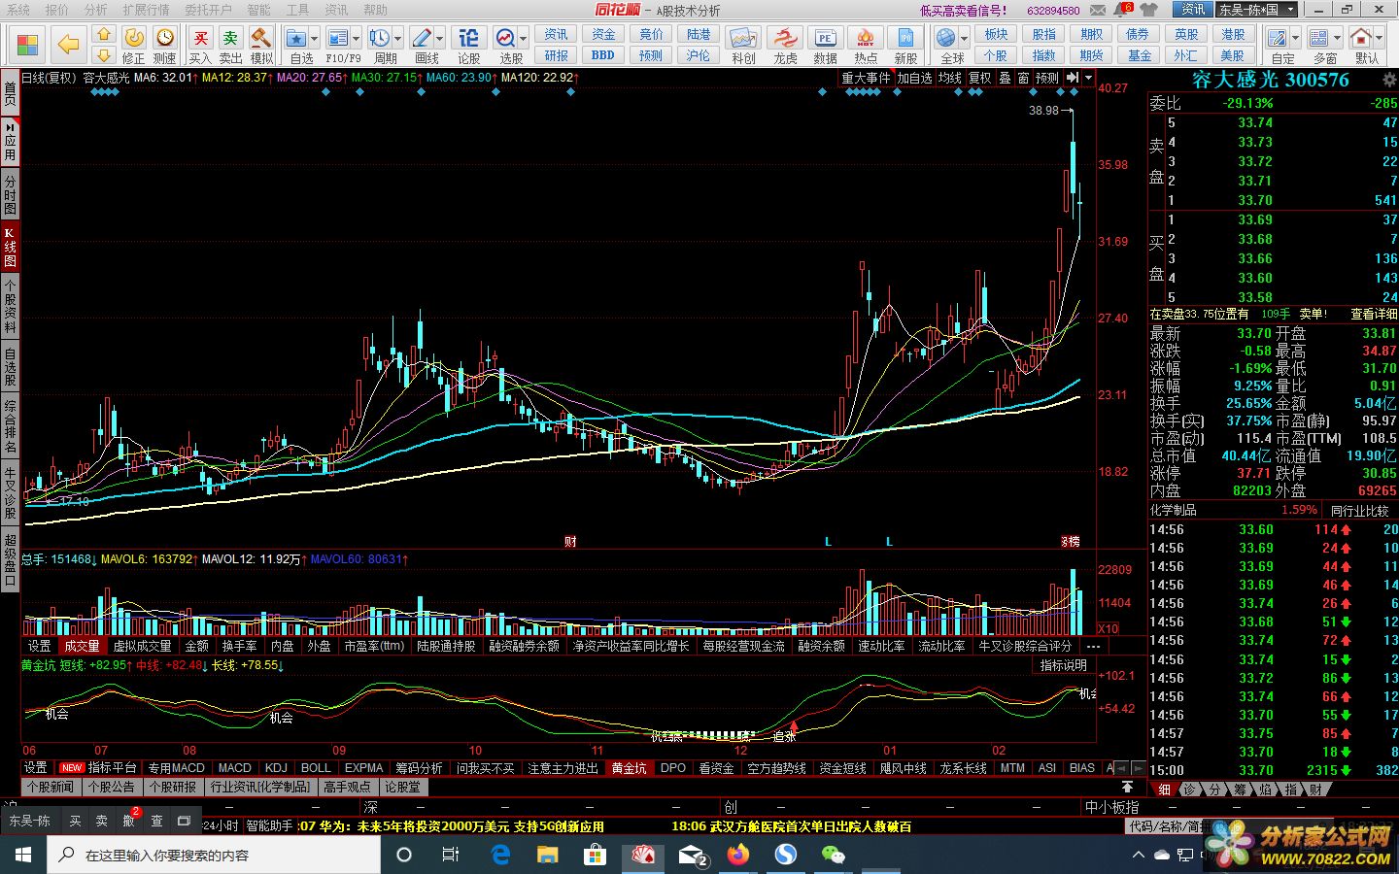Toggle the 叠 overlay button
1399x874 pixels.
coord(1005,78)
